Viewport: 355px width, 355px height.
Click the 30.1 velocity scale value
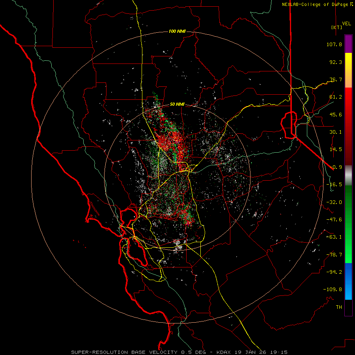click(x=336, y=132)
